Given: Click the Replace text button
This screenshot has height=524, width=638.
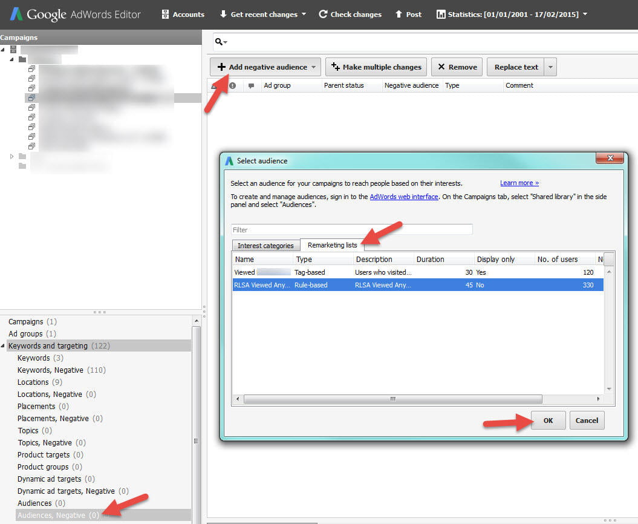Looking at the screenshot, I should click(x=516, y=67).
